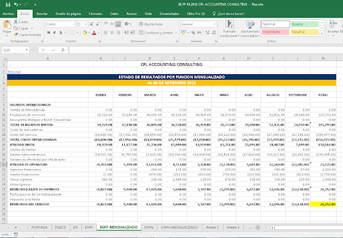Expand the General number format dropdown

(213, 24)
